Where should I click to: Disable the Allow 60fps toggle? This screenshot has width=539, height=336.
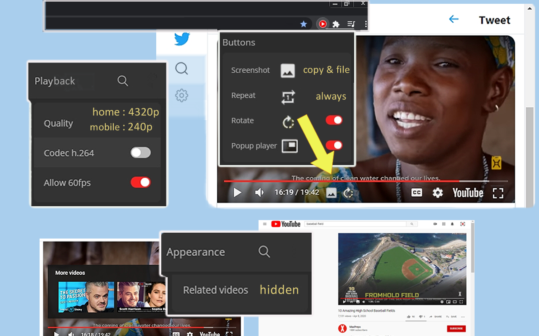(x=140, y=182)
